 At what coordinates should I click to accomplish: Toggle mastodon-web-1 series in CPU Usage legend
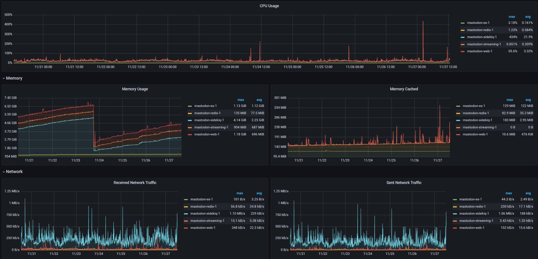coord(480,51)
